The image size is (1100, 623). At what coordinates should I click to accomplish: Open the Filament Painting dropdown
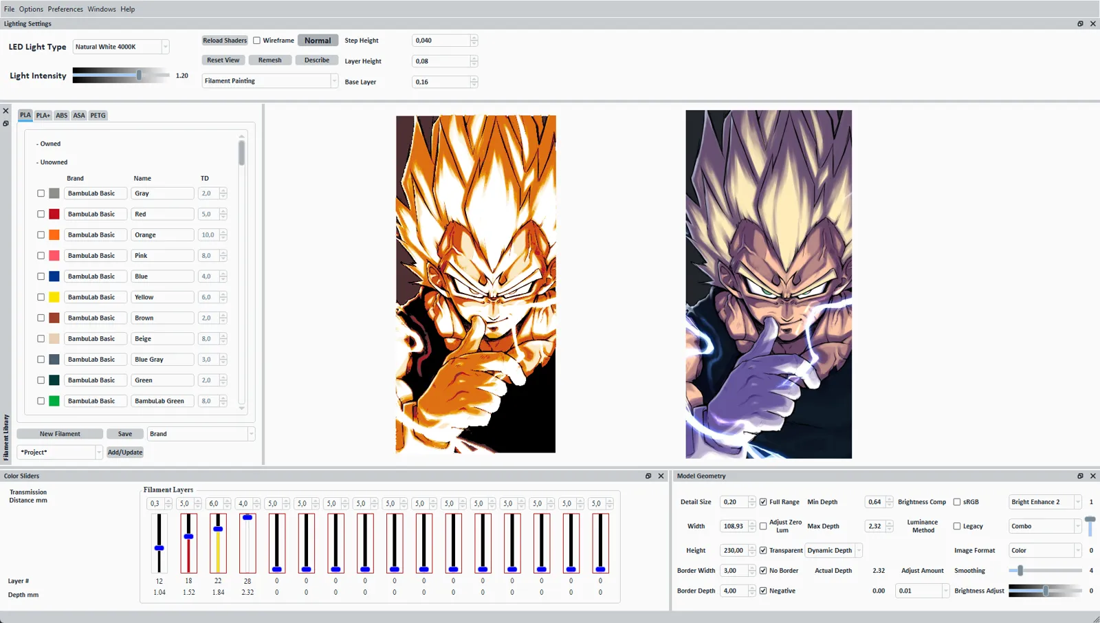coord(270,81)
